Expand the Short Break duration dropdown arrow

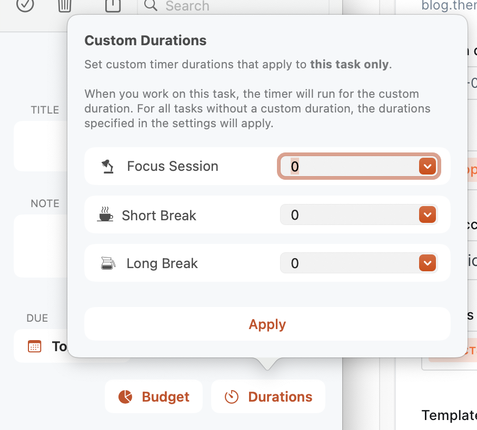click(x=427, y=215)
